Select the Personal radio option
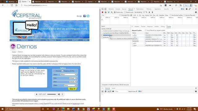The height and width of the screenshot is (111, 198). point(55,71)
